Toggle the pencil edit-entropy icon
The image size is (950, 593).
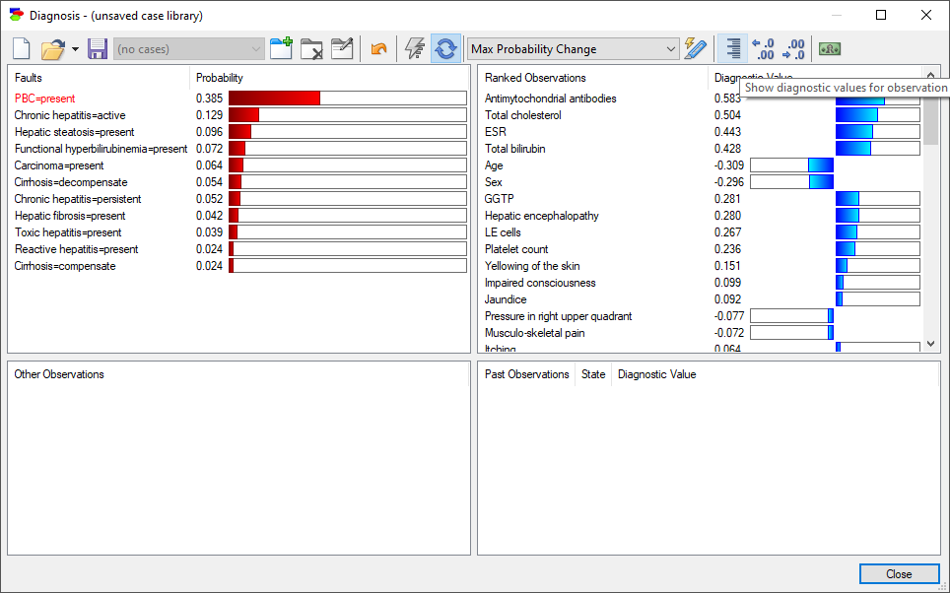coord(696,48)
